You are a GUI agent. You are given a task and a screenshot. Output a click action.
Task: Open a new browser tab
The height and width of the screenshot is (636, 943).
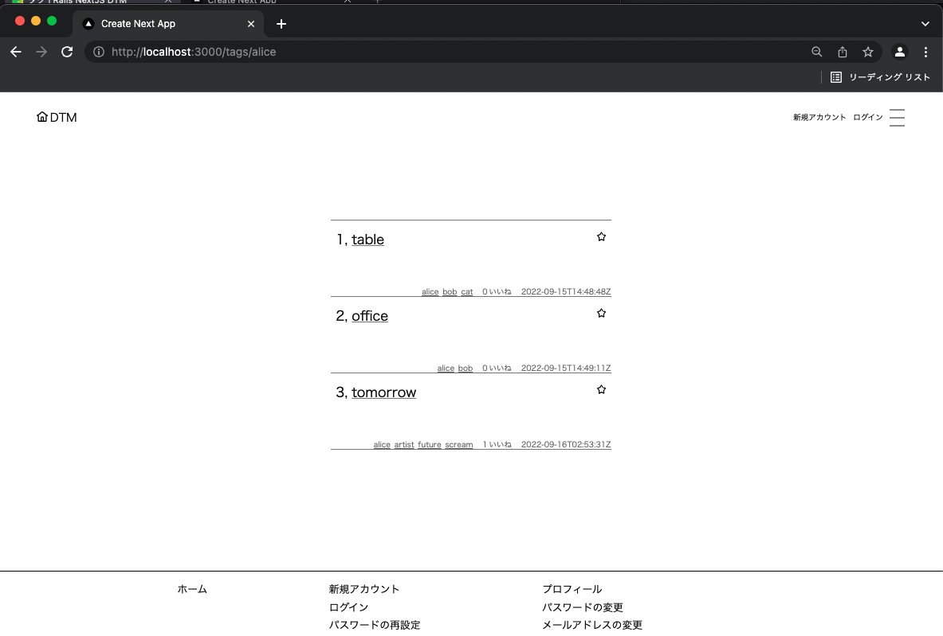(x=281, y=24)
